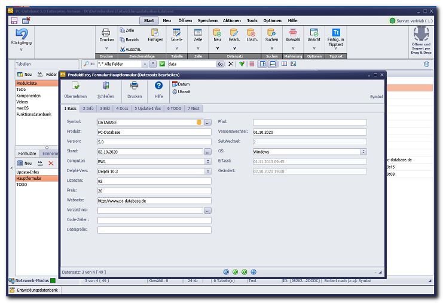Open the Tabelle ribbon icon
Image resolution: width=443 pixels, height=303 pixels.
point(176,32)
